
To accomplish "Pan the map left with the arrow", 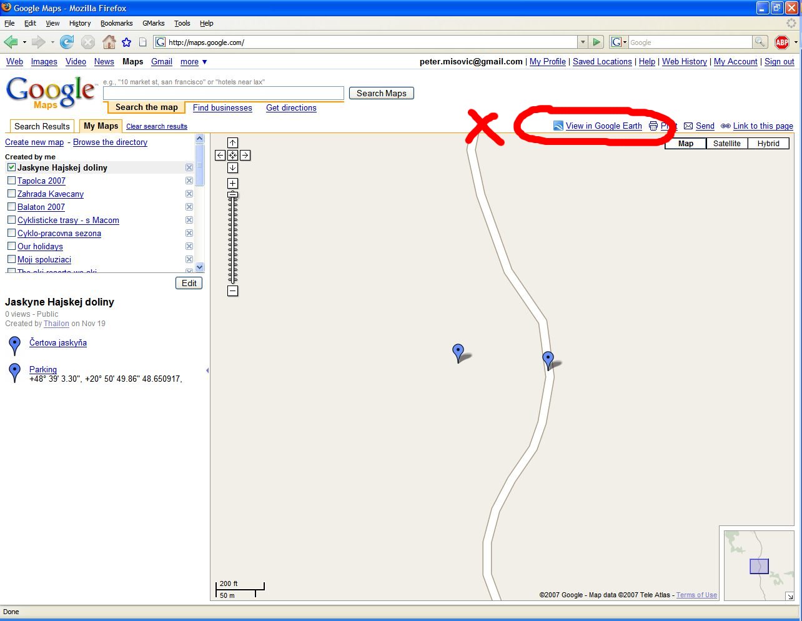I will click(x=220, y=155).
